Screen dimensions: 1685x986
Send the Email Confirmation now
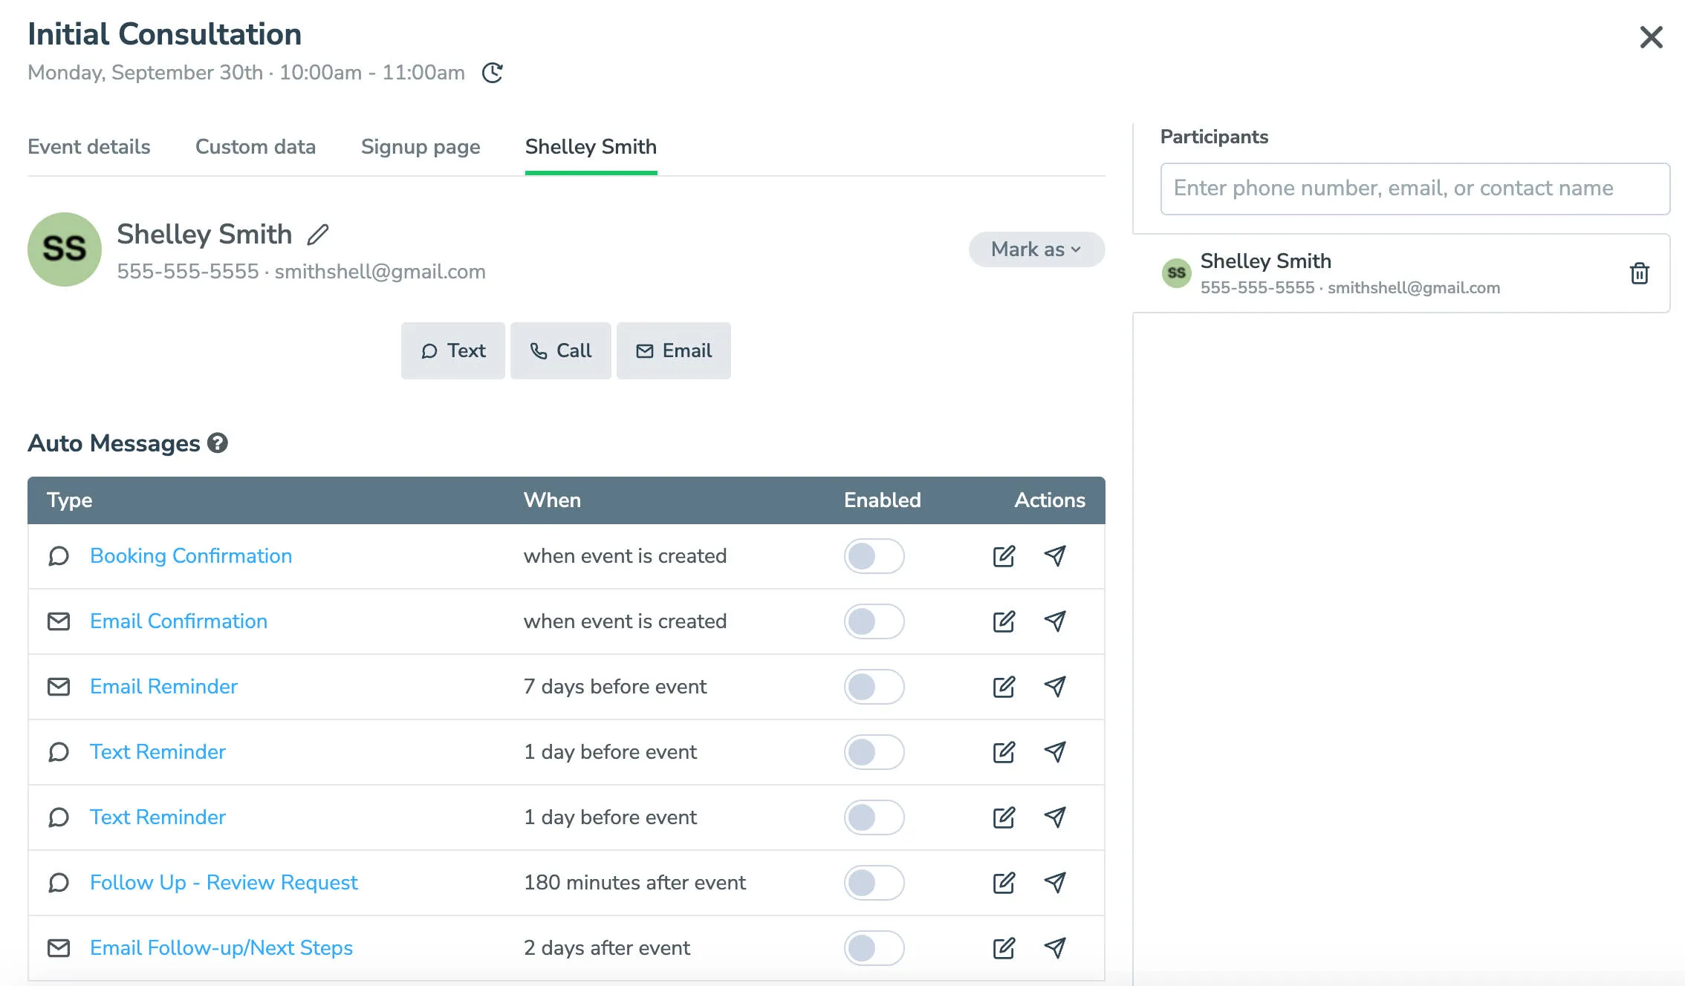[x=1055, y=621]
